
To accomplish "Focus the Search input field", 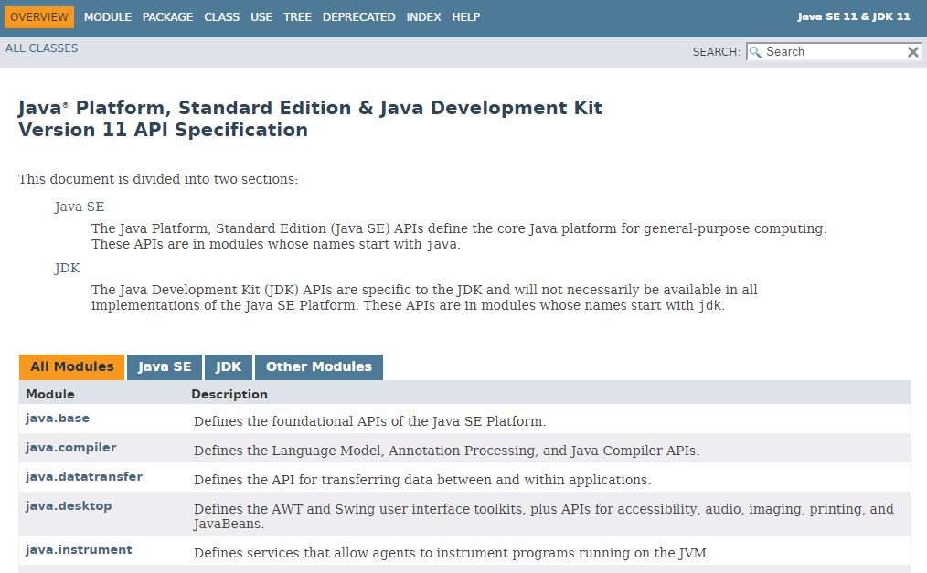I will (834, 52).
